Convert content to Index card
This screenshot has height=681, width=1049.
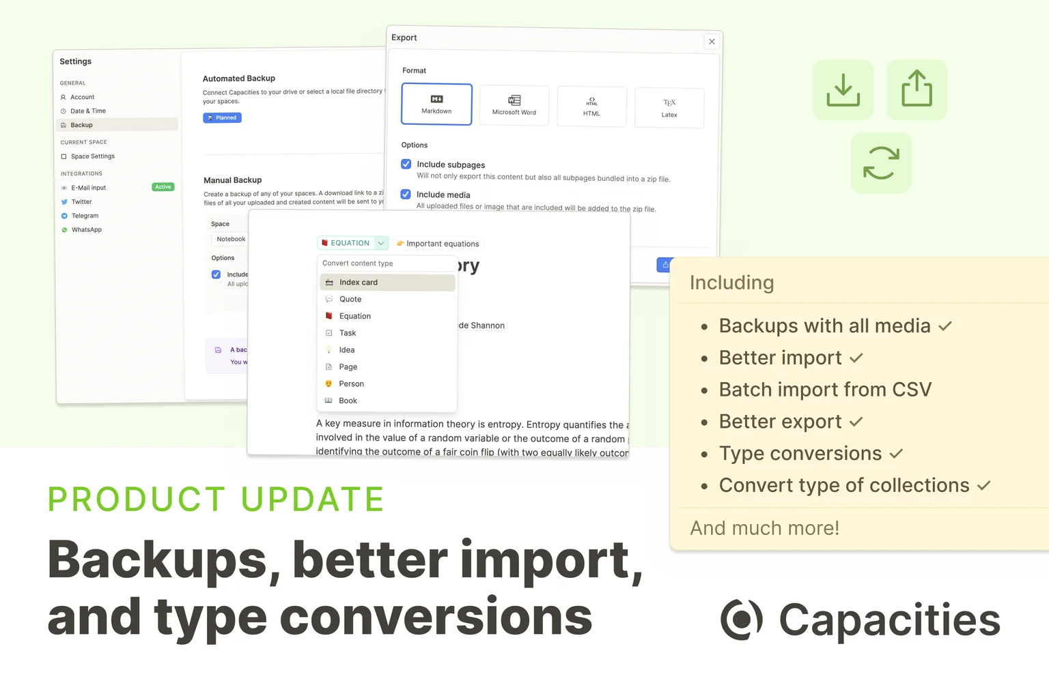click(x=387, y=282)
